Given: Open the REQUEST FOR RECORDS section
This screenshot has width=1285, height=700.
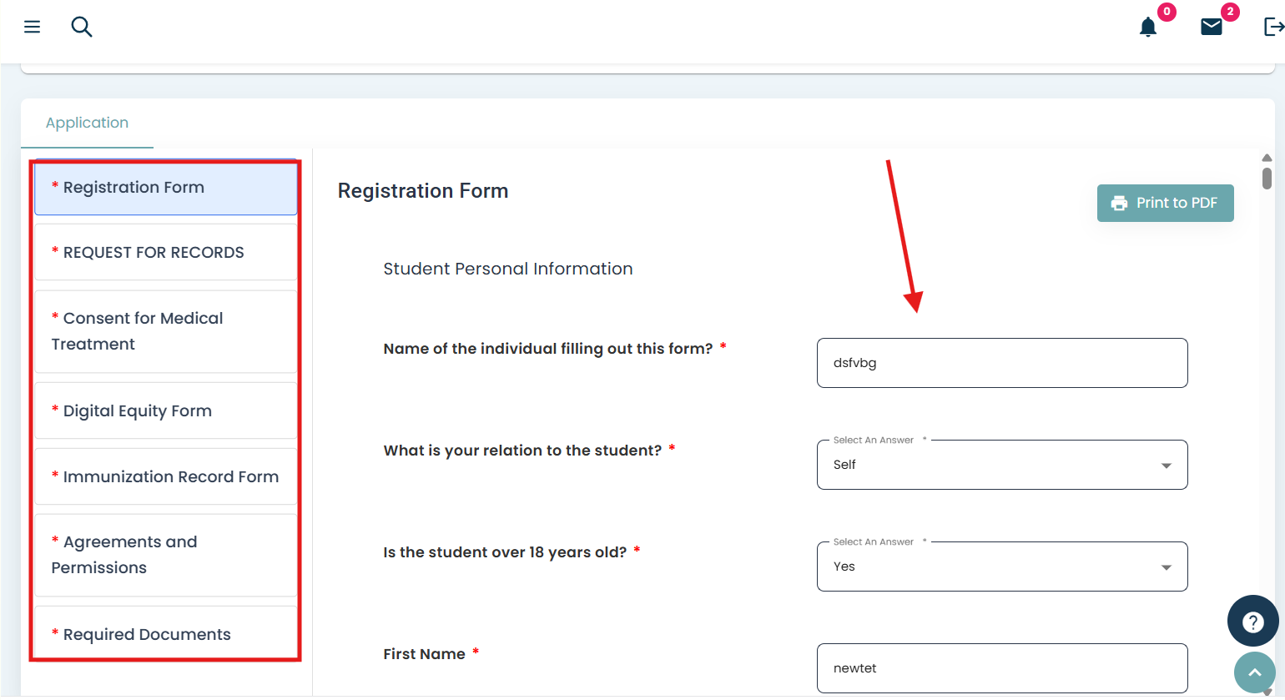Looking at the screenshot, I should 165,253.
